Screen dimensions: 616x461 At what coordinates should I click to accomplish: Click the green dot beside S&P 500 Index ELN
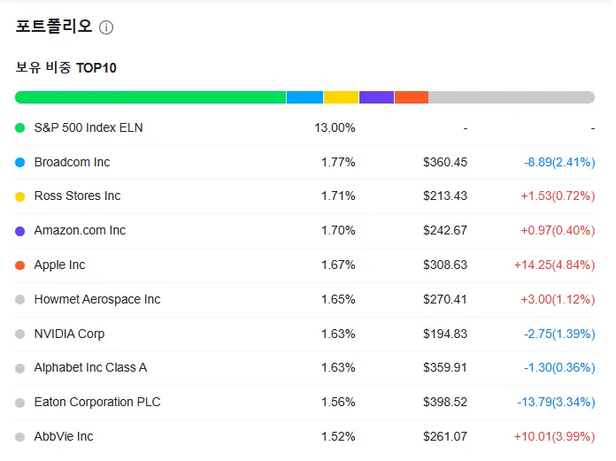20,128
